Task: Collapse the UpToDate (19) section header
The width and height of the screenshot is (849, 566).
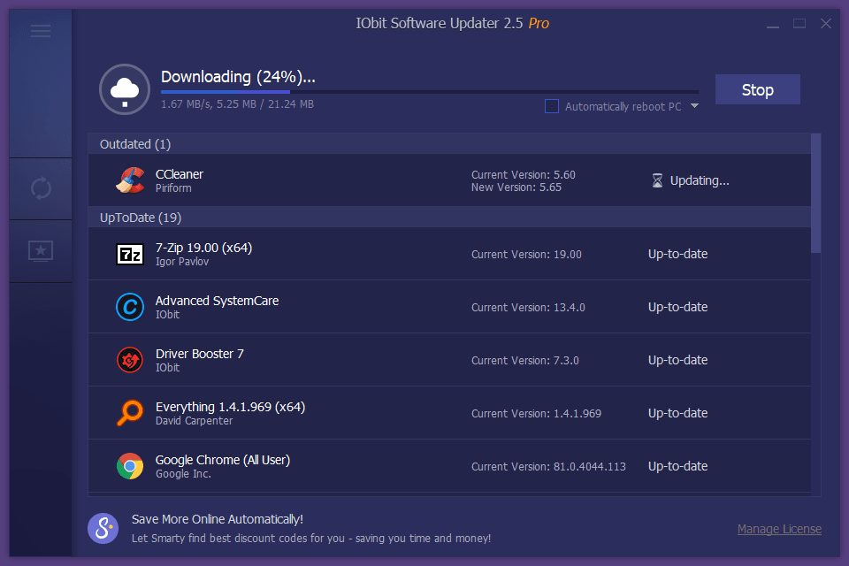Action: click(x=140, y=218)
